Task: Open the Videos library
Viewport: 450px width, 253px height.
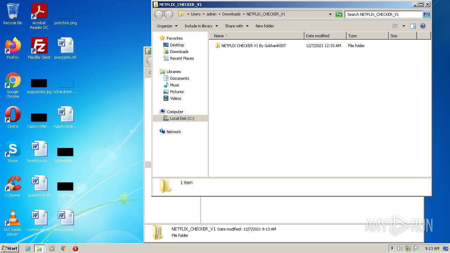Action: click(x=176, y=98)
